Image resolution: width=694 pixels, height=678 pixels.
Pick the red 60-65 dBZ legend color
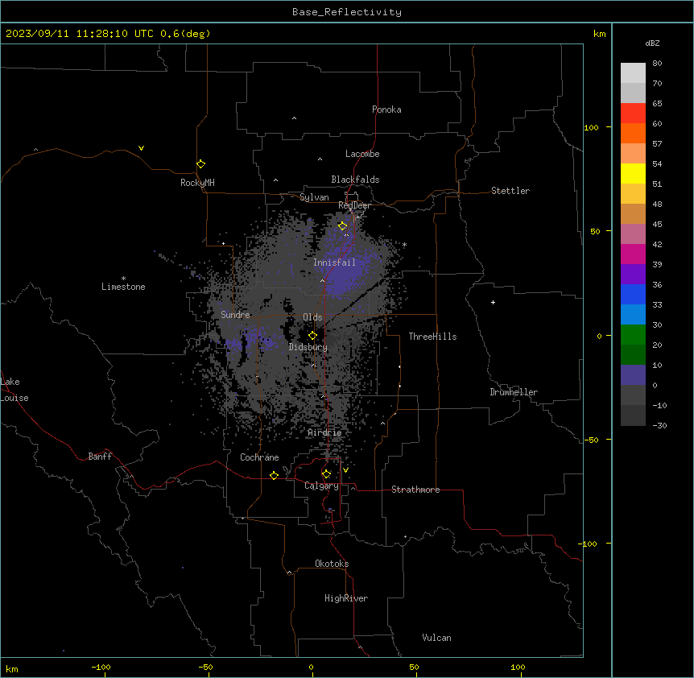pos(633,114)
